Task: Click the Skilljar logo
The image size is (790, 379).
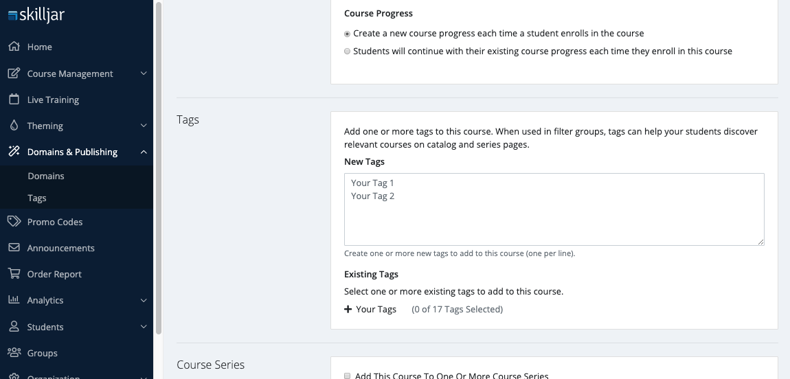Action: point(36,15)
